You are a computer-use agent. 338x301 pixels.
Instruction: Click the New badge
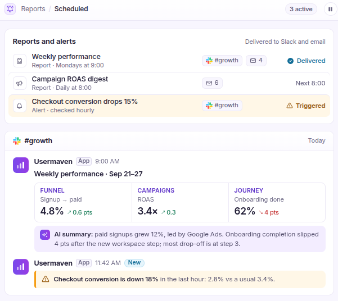pos(134,263)
